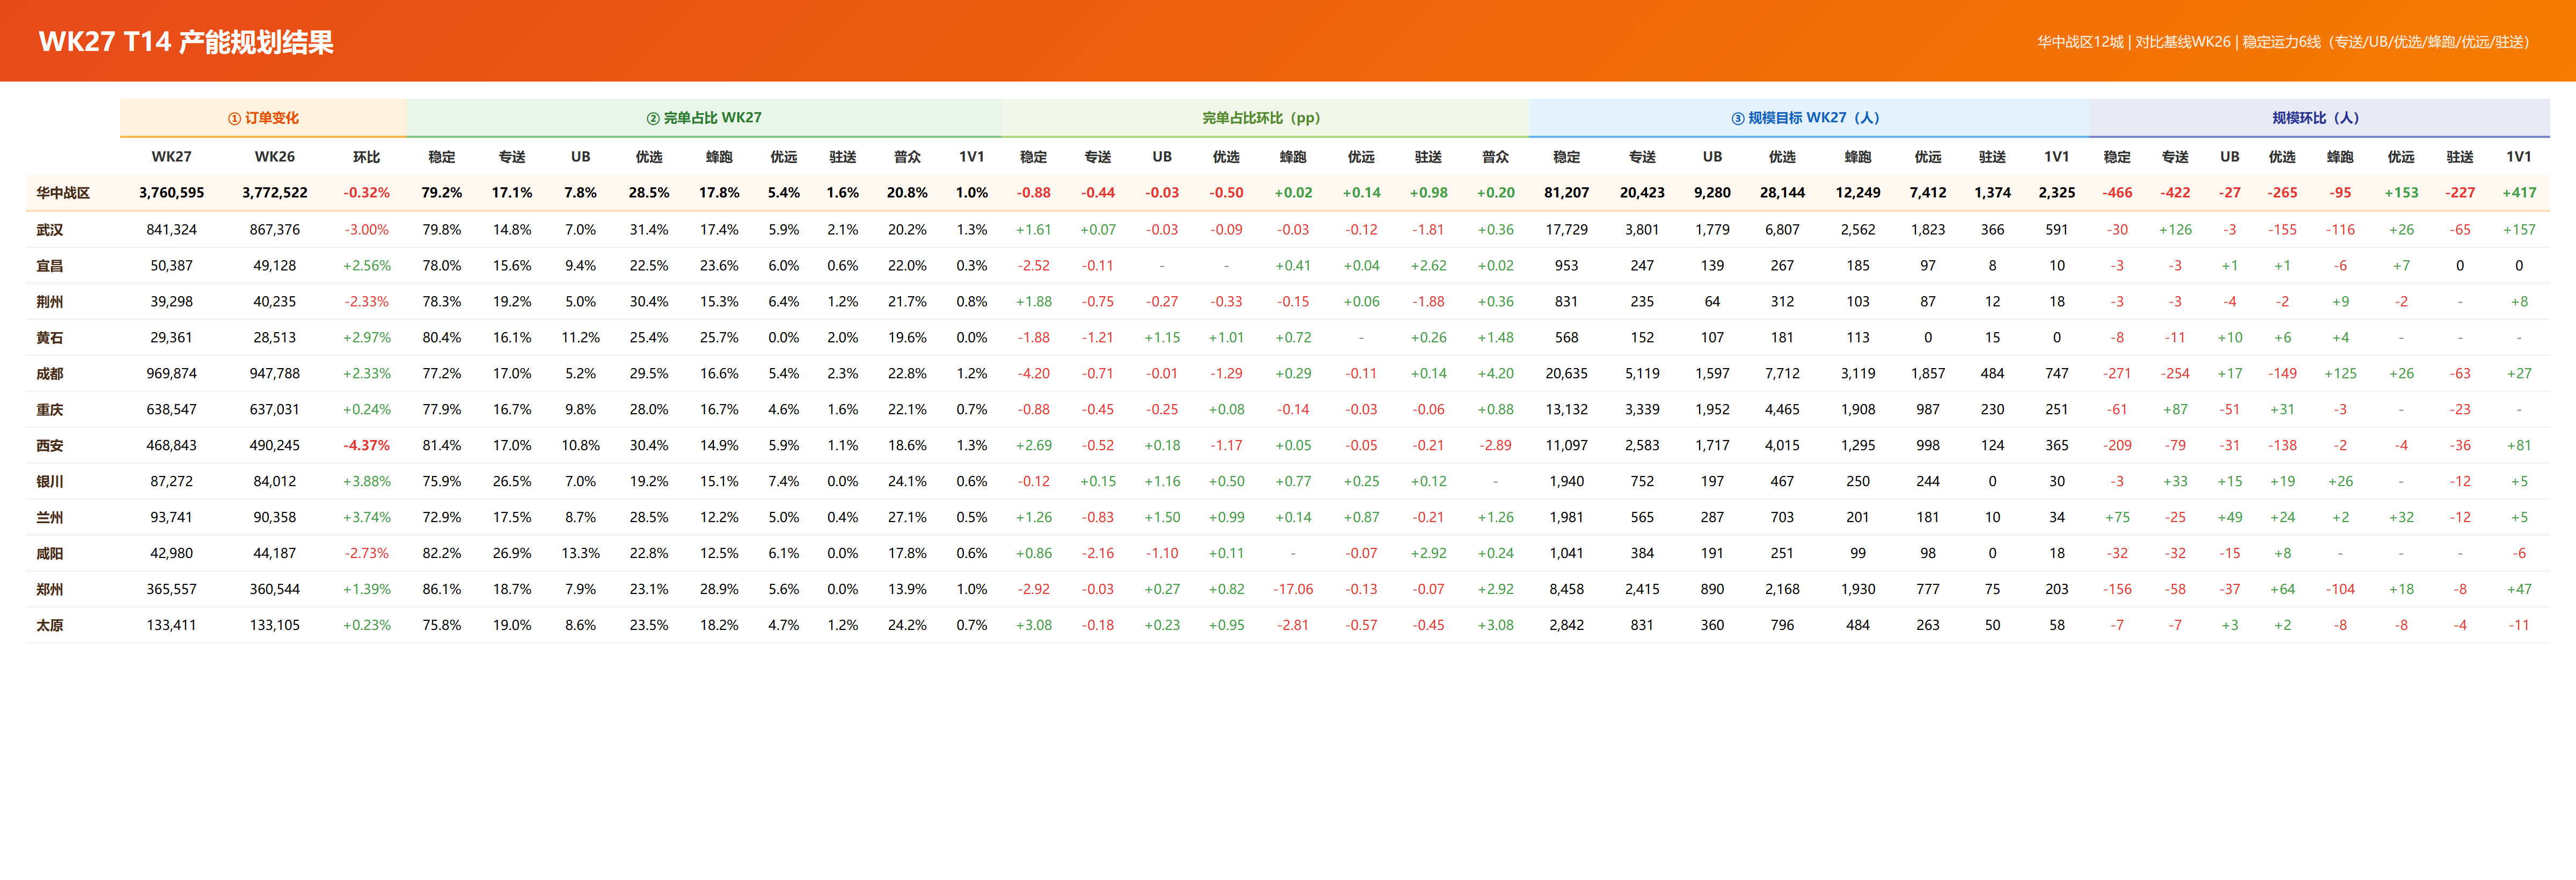Screen dimensions: 2576x880
Task: Click the 兰州 row label
Action: 50,518
